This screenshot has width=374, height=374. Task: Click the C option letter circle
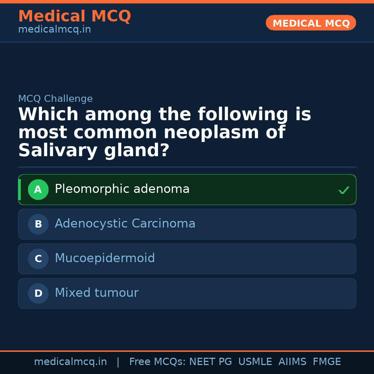(x=38, y=259)
